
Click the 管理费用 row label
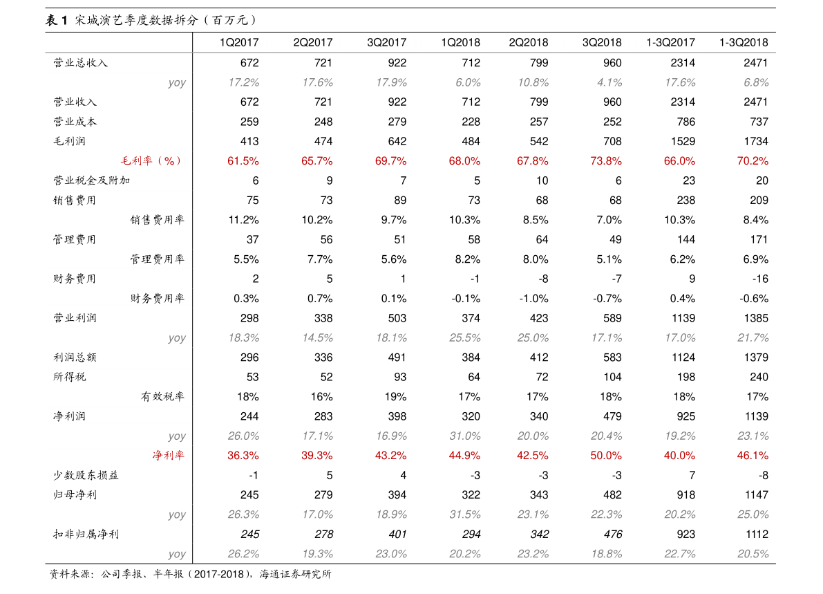[x=75, y=239]
